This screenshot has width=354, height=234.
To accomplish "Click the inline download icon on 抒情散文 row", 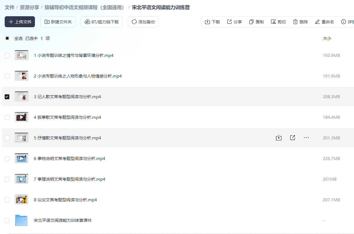I will [x=278, y=137].
